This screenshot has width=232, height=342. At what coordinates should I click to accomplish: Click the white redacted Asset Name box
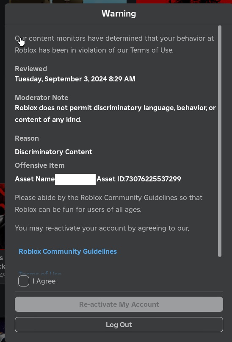coord(75,179)
